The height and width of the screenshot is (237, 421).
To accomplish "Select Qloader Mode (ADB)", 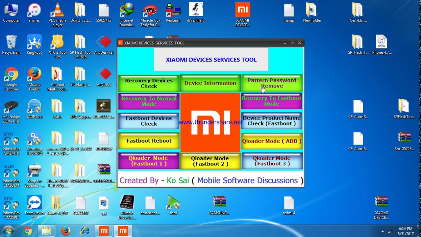I will click(x=272, y=141).
